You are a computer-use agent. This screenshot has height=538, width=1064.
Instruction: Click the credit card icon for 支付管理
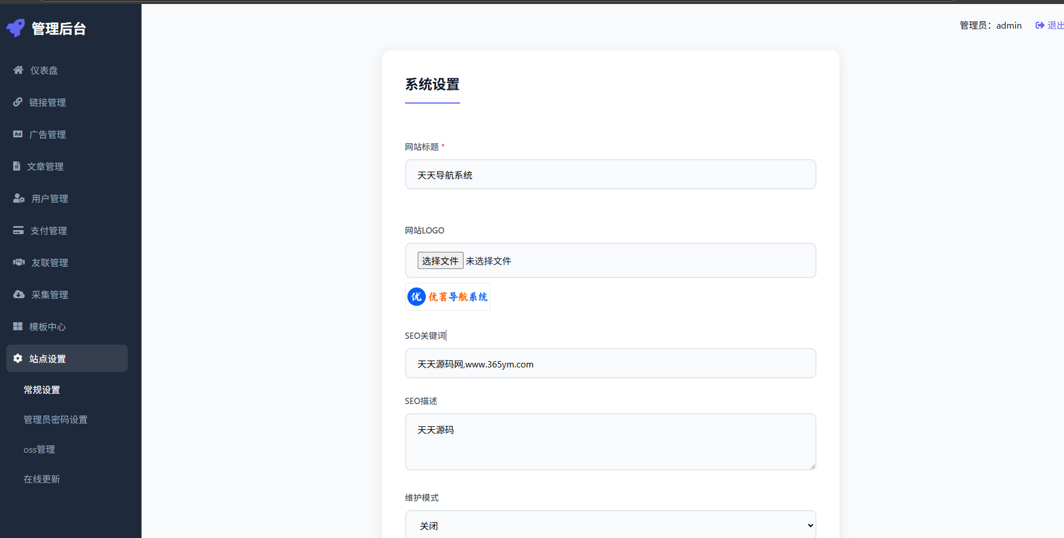18,230
